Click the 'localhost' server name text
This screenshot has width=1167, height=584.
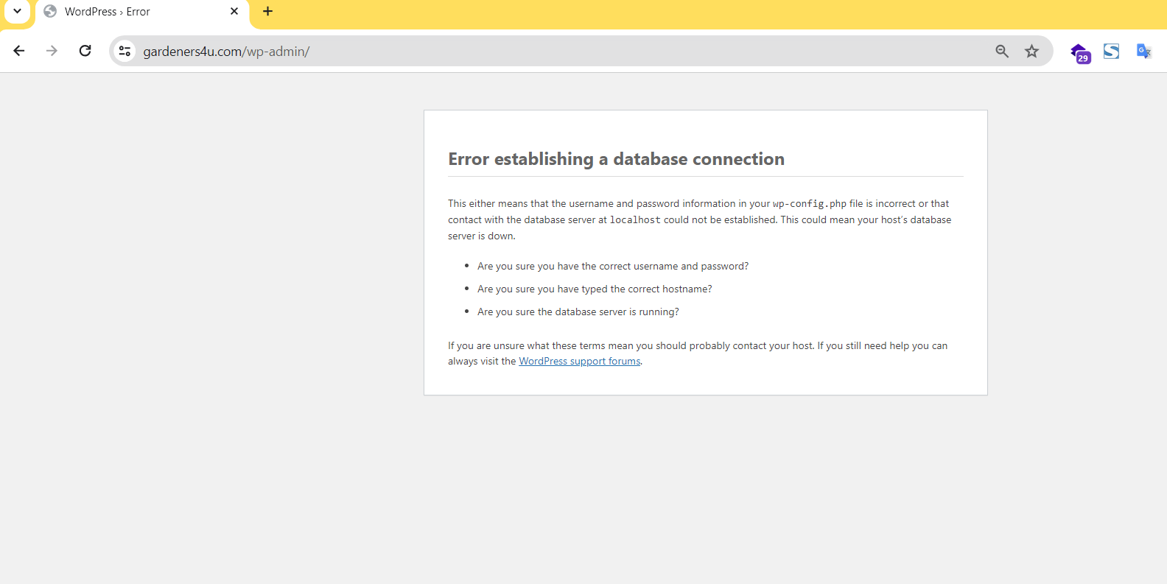point(635,220)
